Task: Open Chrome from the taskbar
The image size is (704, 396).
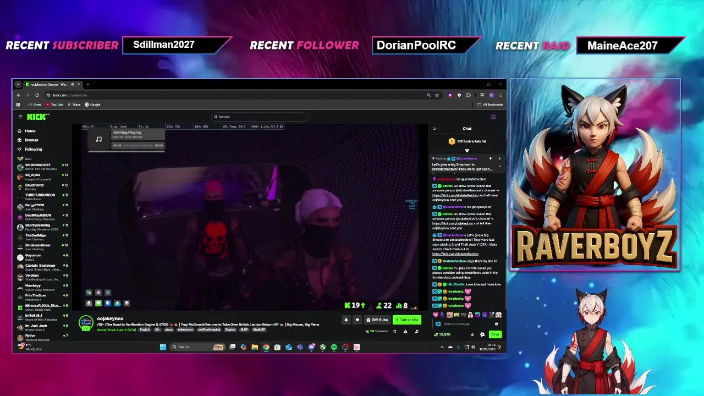Action: click(266, 347)
